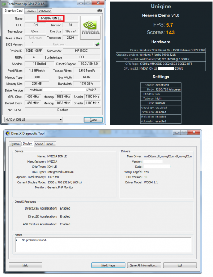Switch to the System tab in DirectX tool

15,144
